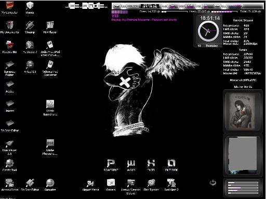266x199 pixels.
Task: Open the Recycle Bin icon
Action: [9, 47]
